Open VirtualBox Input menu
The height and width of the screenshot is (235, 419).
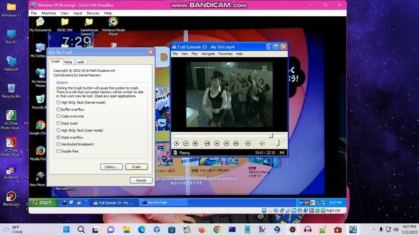tap(77, 13)
